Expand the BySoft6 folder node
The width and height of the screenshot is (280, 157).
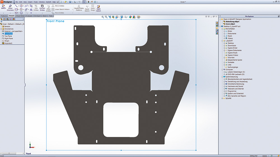[x=222, y=98]
